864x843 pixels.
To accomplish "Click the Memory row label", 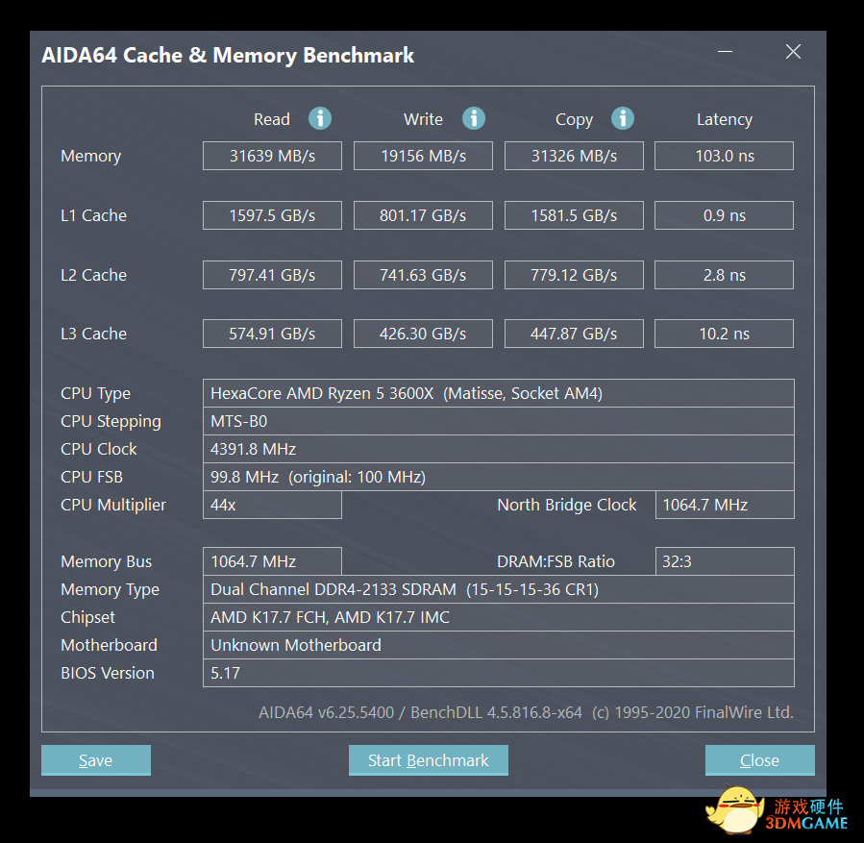I will tap(91, 157).
